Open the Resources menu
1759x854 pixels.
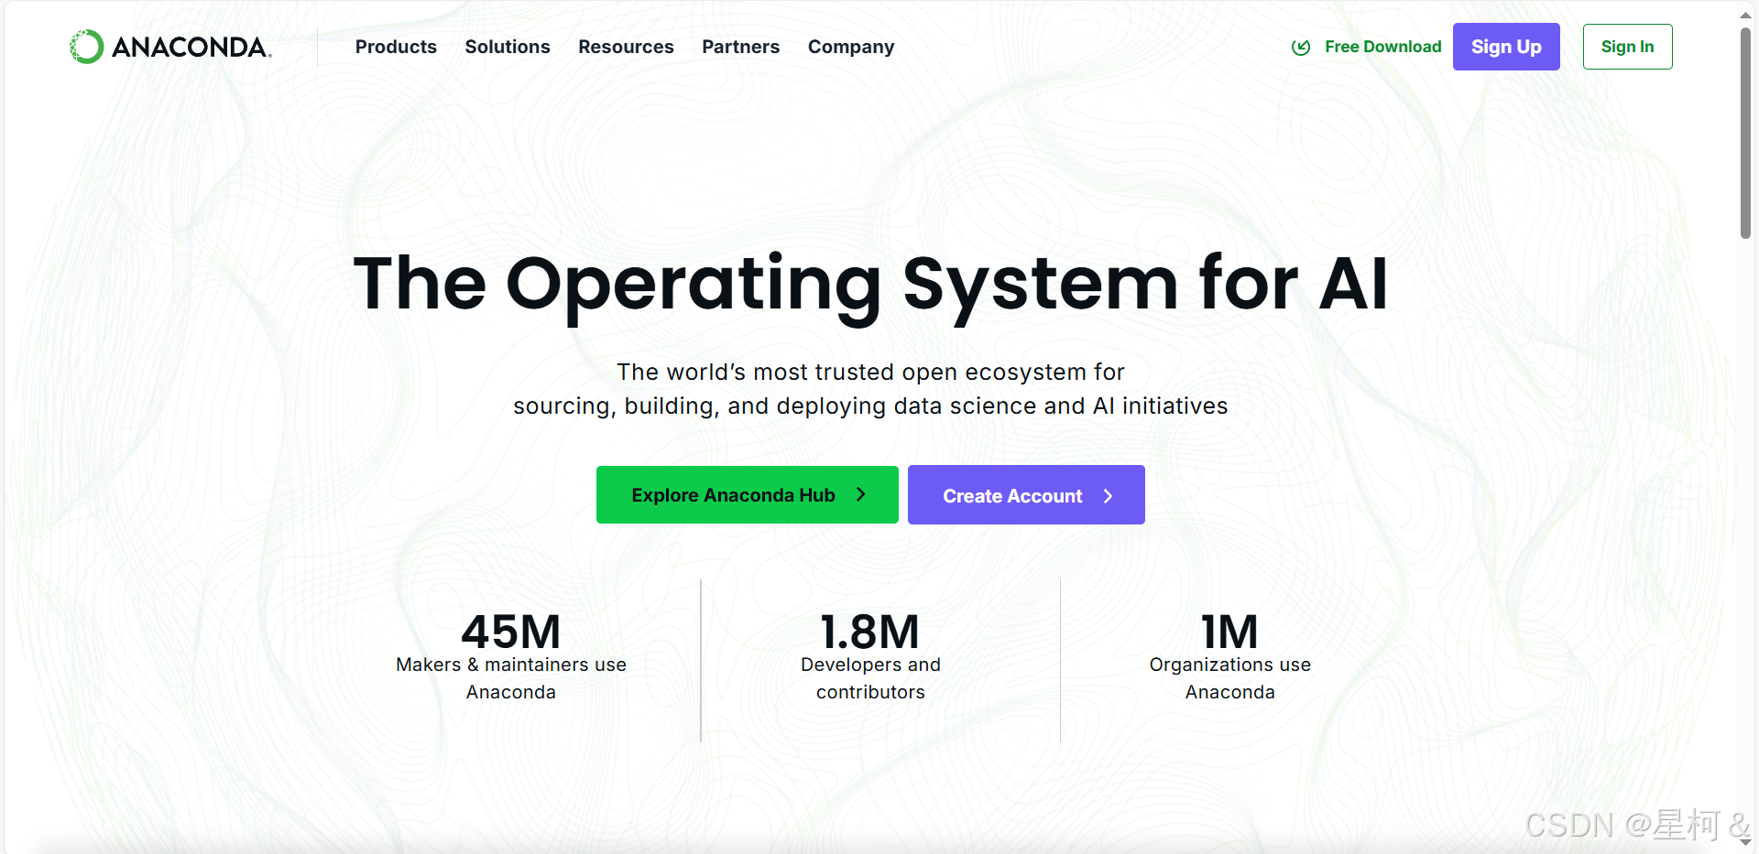point(626,47)
